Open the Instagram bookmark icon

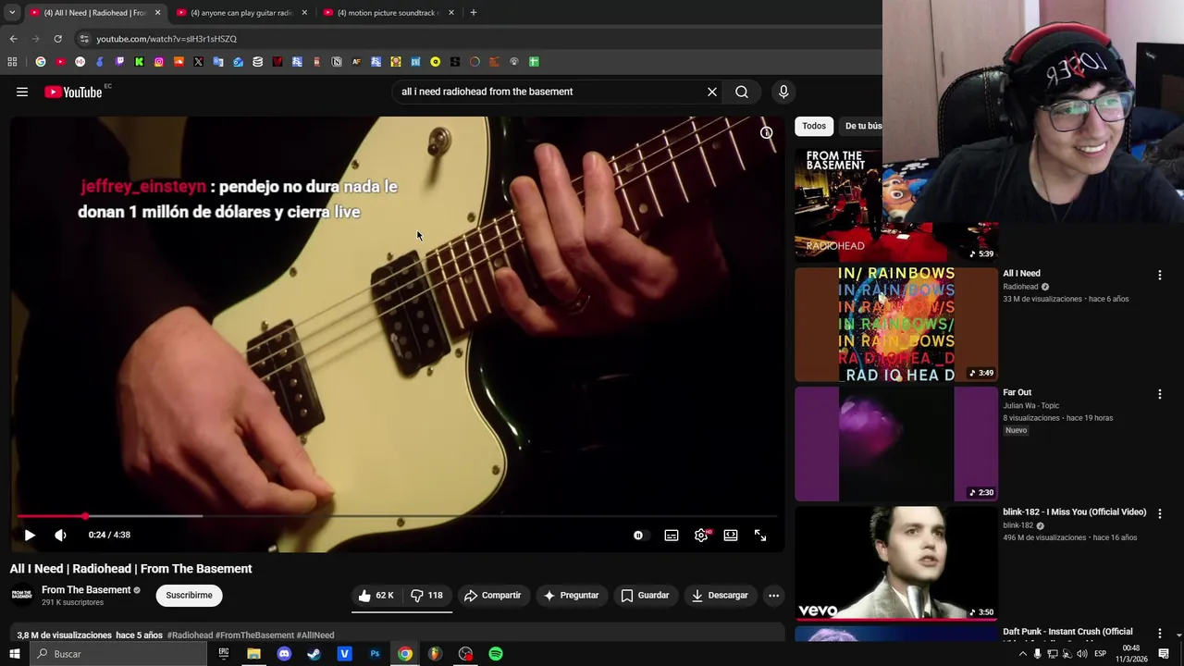(x=159, y=62)
